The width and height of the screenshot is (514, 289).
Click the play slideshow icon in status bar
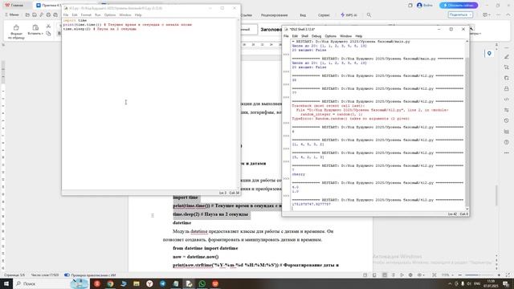(402, 275)
